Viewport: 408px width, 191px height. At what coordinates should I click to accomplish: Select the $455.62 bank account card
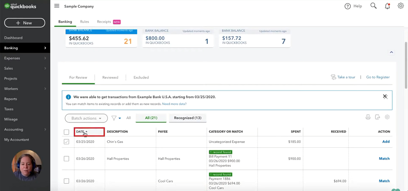click(101, 38)
